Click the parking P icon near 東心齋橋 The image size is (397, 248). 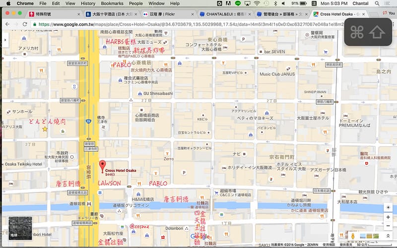point(243,39)
